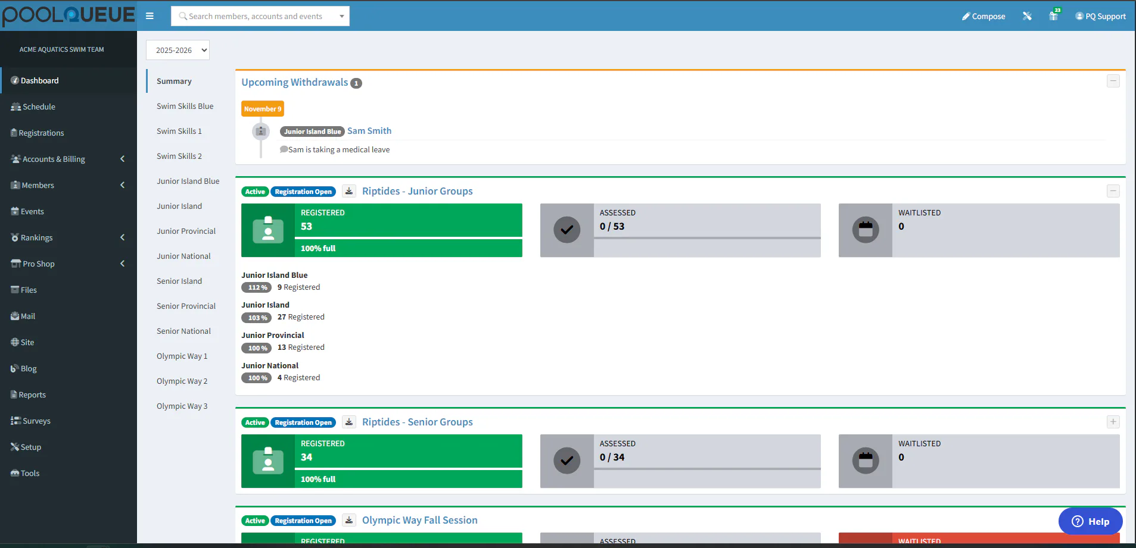Open the gift notifications icon
Screen dimensions: 1136x548
1054,15
